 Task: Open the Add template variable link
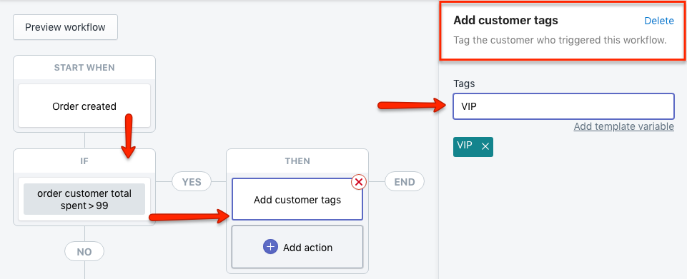pyautogui.click(x=624, y=126)
